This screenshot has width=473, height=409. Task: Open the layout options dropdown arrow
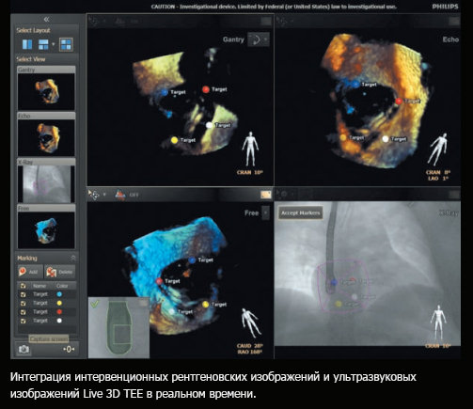53,44
